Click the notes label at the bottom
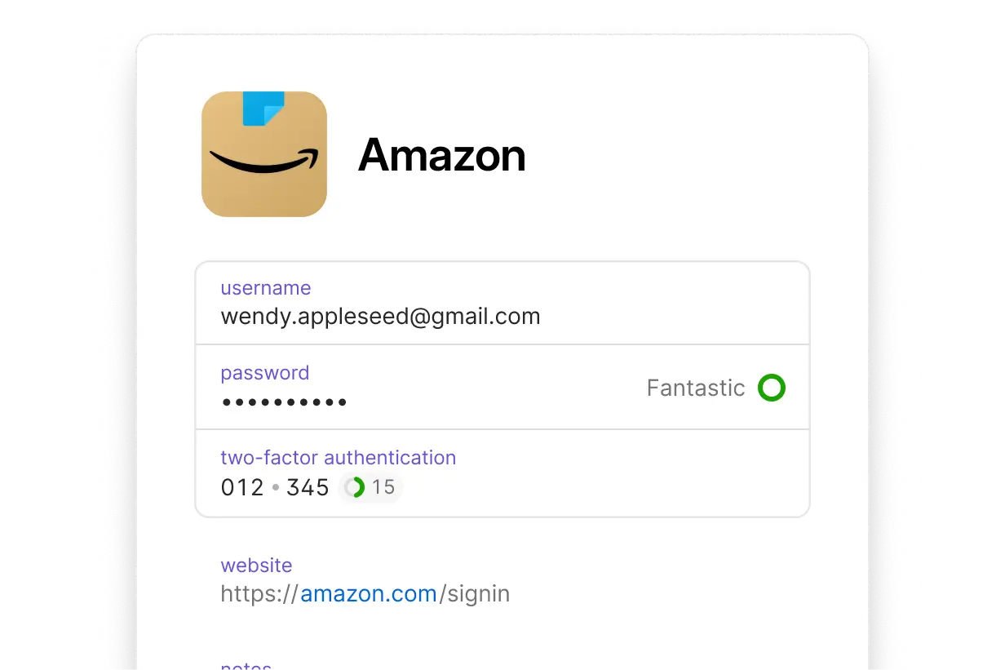Image resolution: width=1005 pixels, height=670 pixels. [x=246, y=666]
